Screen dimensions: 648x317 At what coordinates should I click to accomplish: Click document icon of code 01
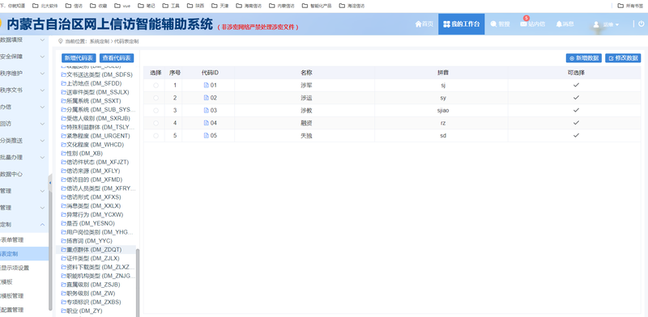coord(207,86)
